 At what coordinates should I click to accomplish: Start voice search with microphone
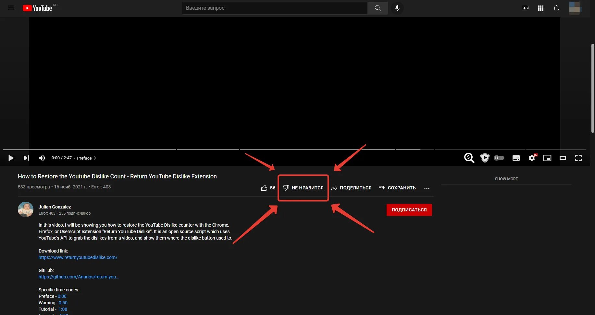[397, 8]
